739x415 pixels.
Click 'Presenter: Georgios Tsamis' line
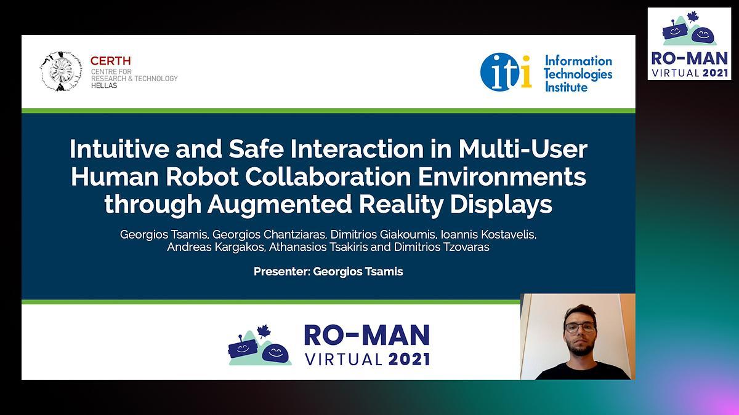(x=328, y=271)
